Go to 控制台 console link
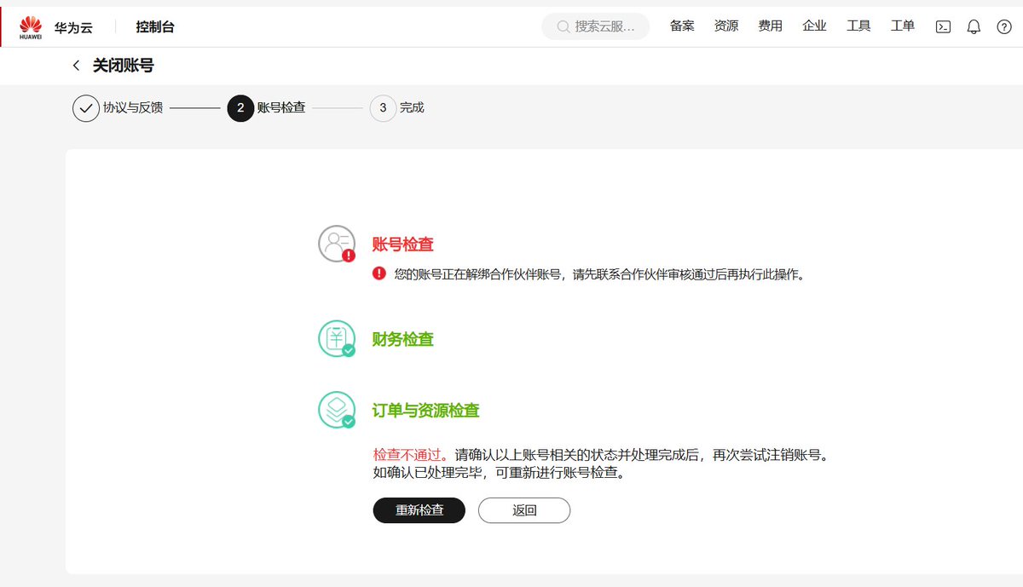 tap(155, 26)
